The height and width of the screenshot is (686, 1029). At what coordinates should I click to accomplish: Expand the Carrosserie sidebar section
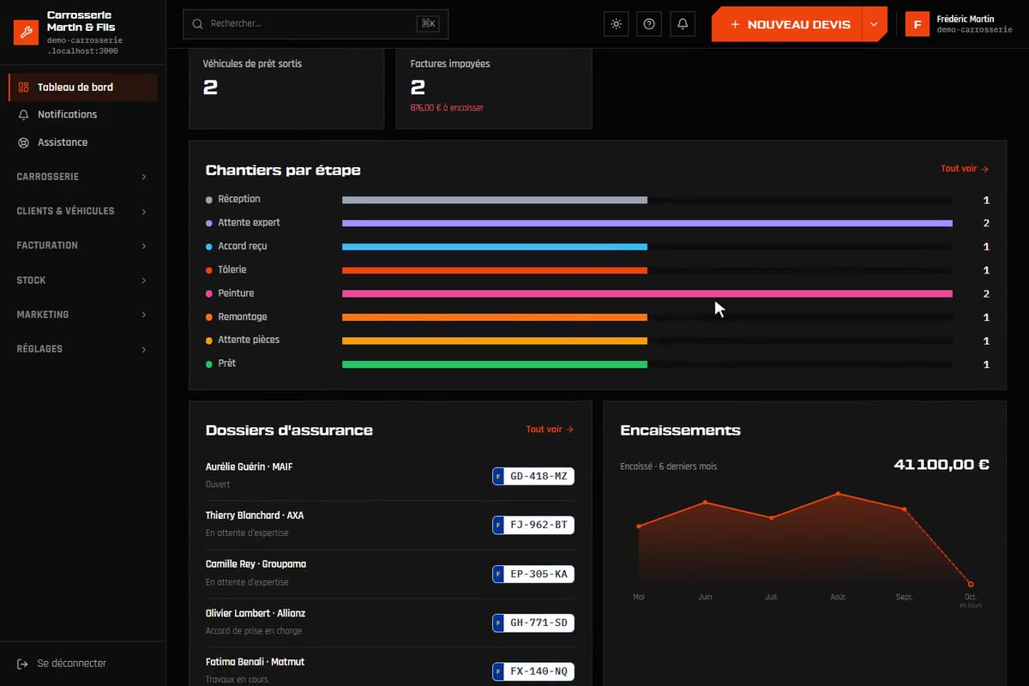click(x=82, y=177)
